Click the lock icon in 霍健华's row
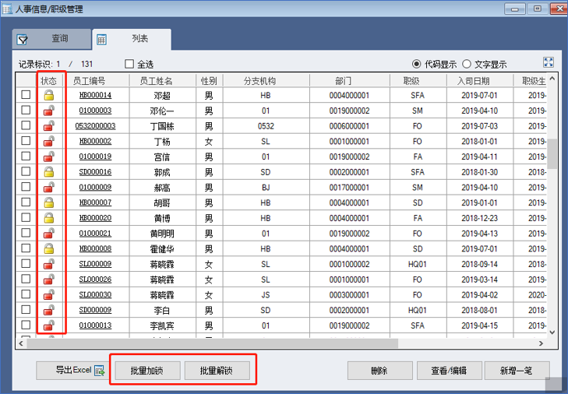The image size is (568, 394). coord(48,248)
